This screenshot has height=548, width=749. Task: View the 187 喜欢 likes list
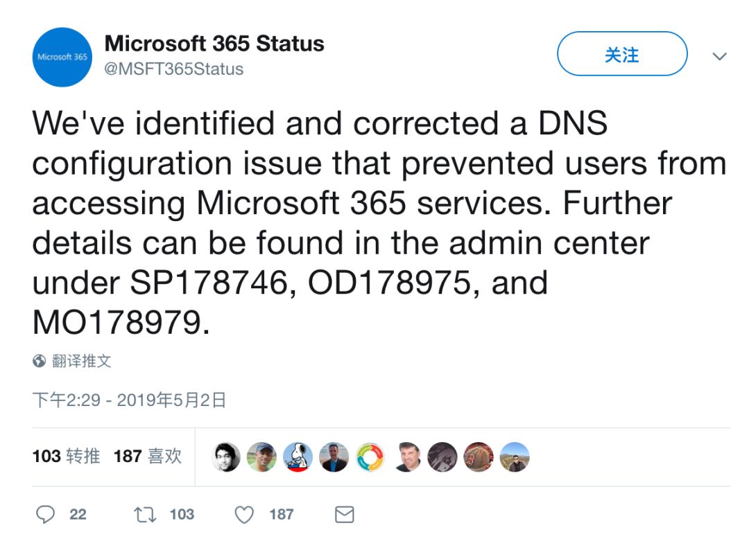pos(147,457)
